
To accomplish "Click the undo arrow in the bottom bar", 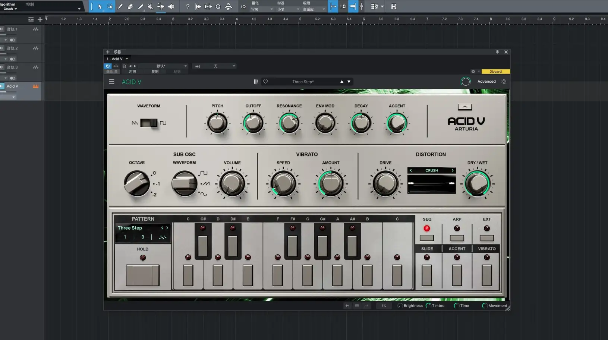I will (x=347, y=306).
